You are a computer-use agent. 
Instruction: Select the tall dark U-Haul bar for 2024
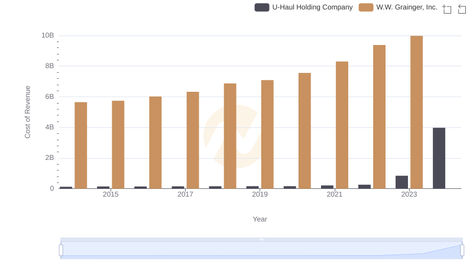(439, 158)
